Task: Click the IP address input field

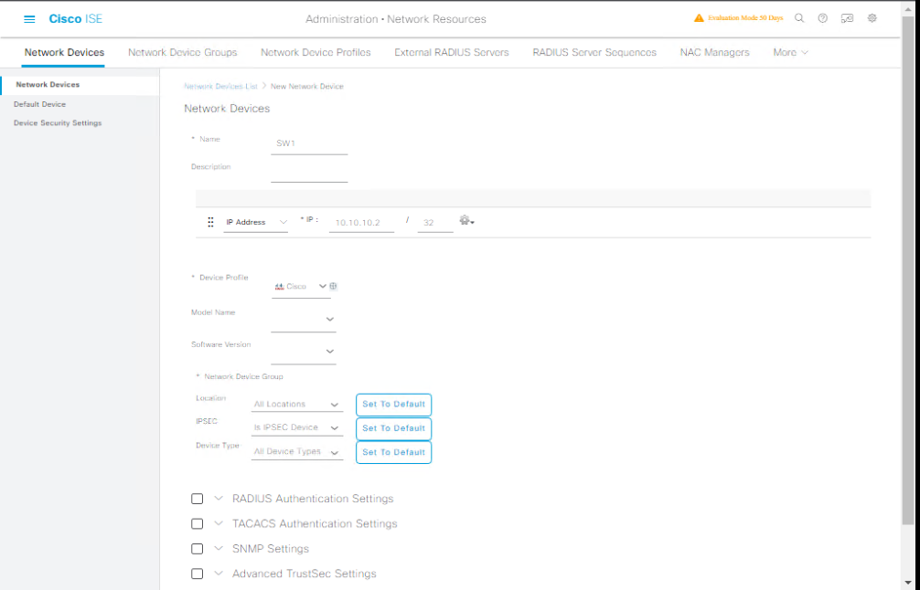Action: (361, 223)
